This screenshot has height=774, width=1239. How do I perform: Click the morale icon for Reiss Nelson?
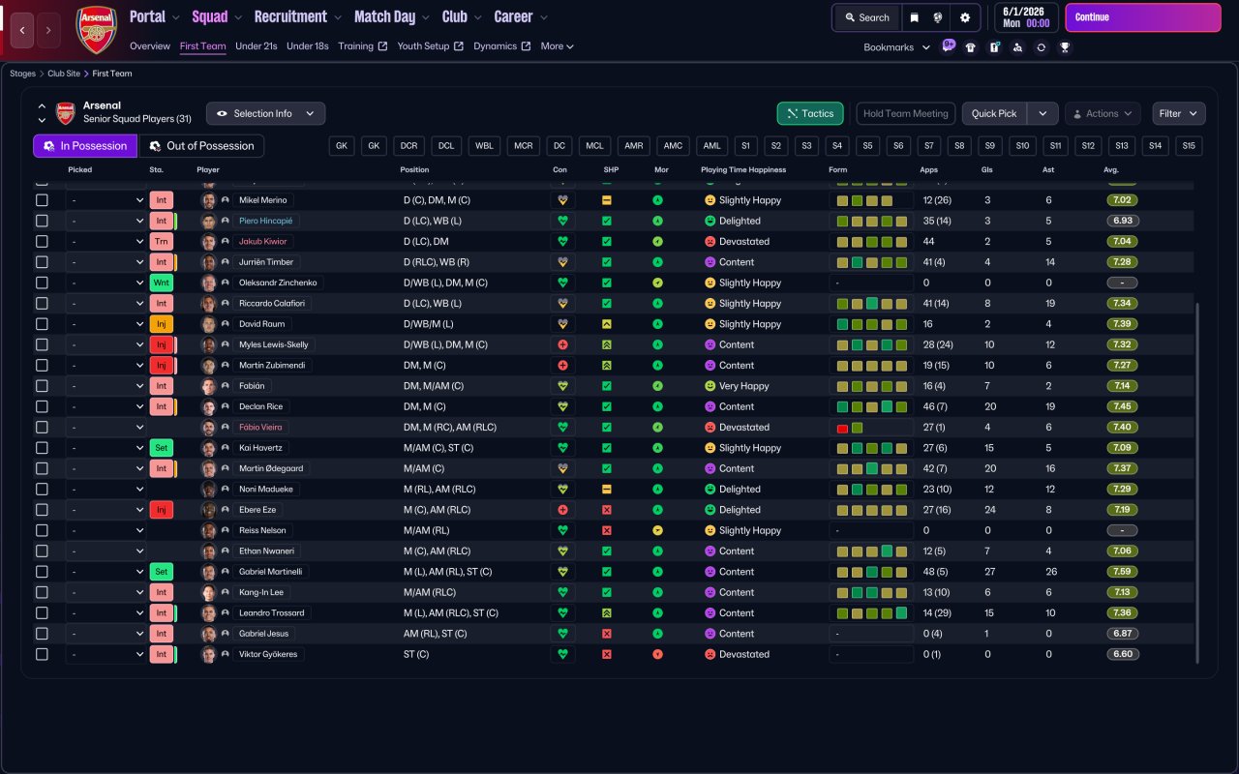658,530
